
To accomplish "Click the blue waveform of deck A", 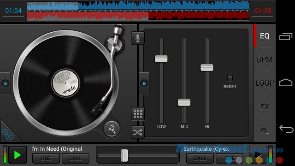I will (138, 6).
